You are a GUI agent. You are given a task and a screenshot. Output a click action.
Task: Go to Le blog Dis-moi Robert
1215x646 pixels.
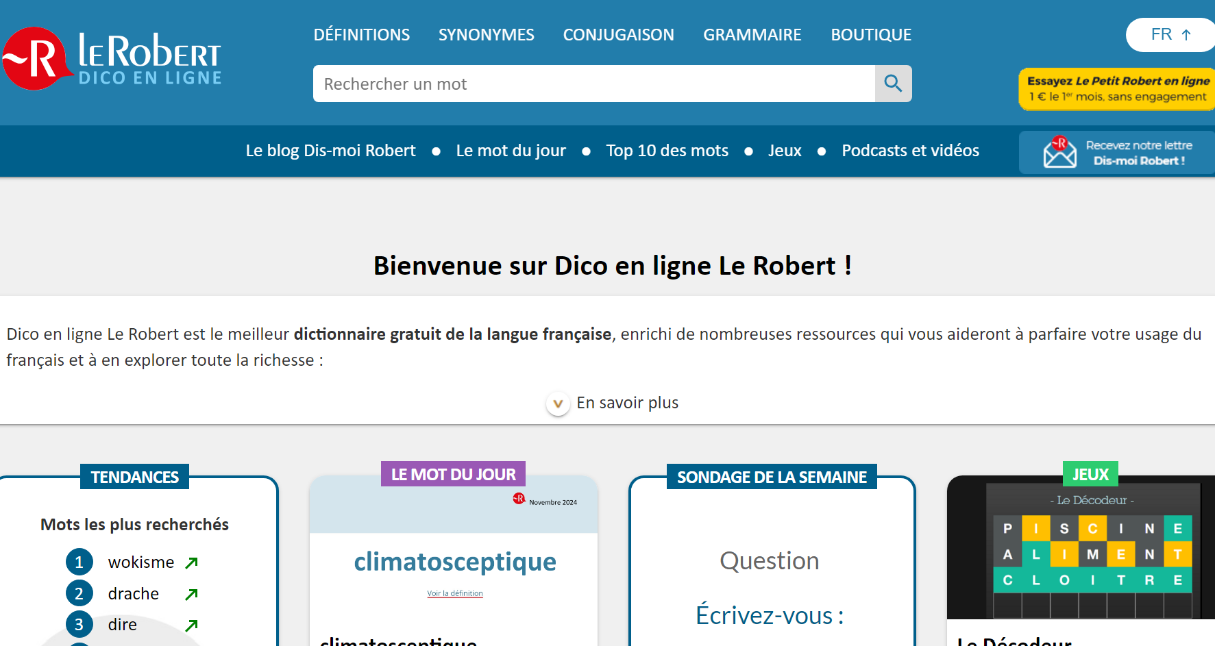[331, 151]
